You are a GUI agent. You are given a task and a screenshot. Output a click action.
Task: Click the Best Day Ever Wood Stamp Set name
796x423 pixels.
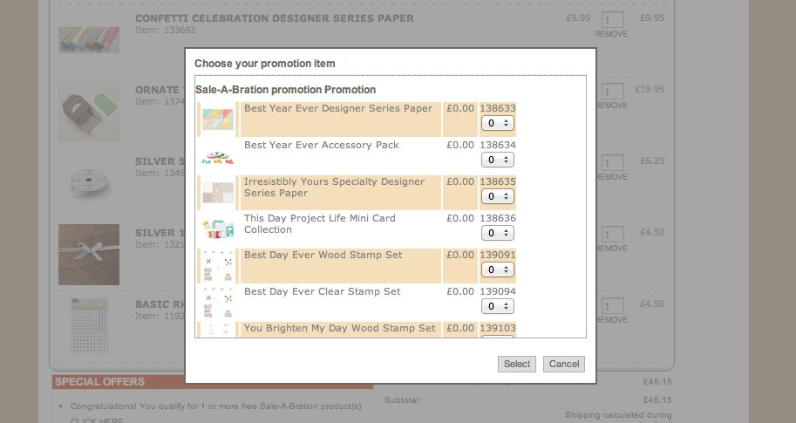323,255
